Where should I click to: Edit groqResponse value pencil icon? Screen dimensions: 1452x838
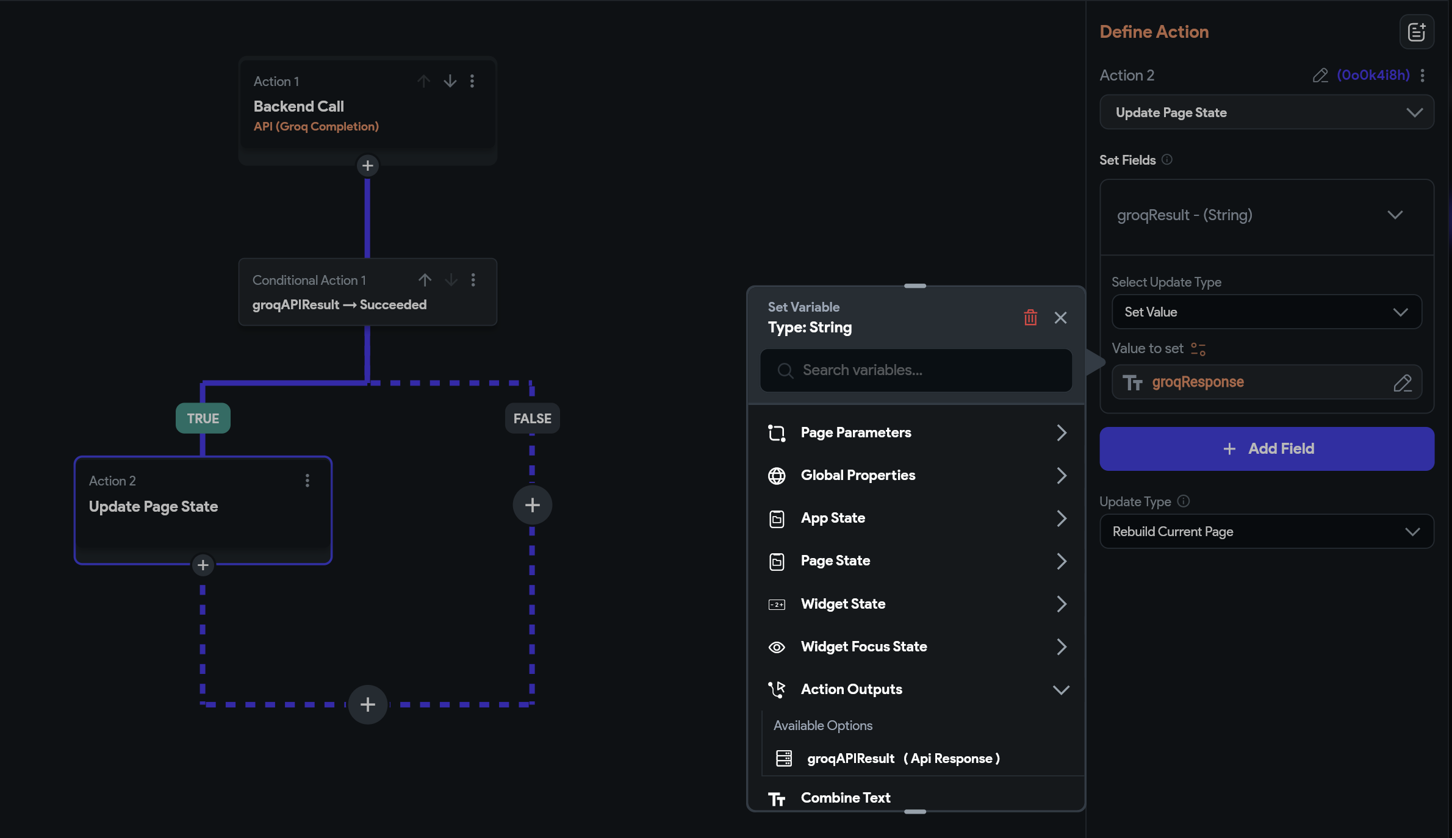point(1403,382)
